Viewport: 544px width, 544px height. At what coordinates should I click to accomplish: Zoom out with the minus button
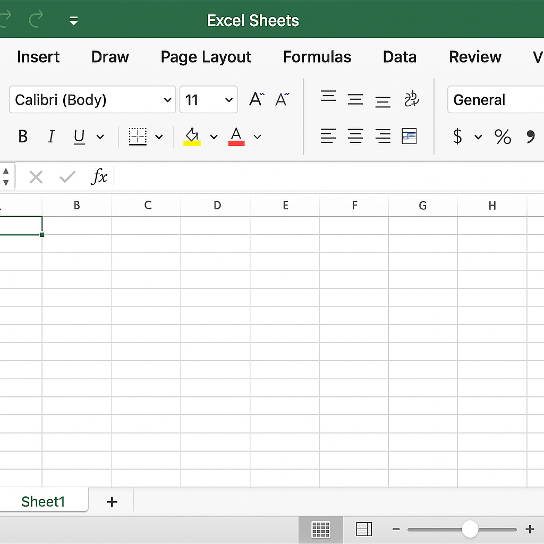pos(396,530)
